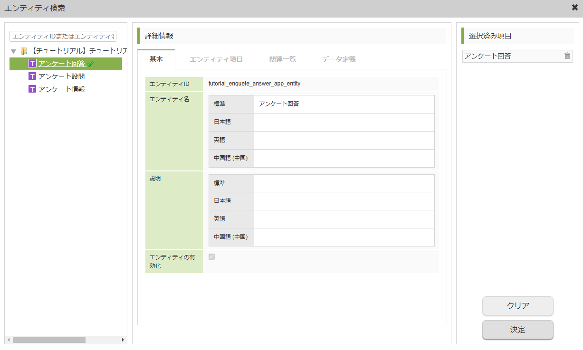The height and width of the screenshot is (350, 583).
Task: Select アンケート設問 in the entity tree
Action: [x=62, y=76]
